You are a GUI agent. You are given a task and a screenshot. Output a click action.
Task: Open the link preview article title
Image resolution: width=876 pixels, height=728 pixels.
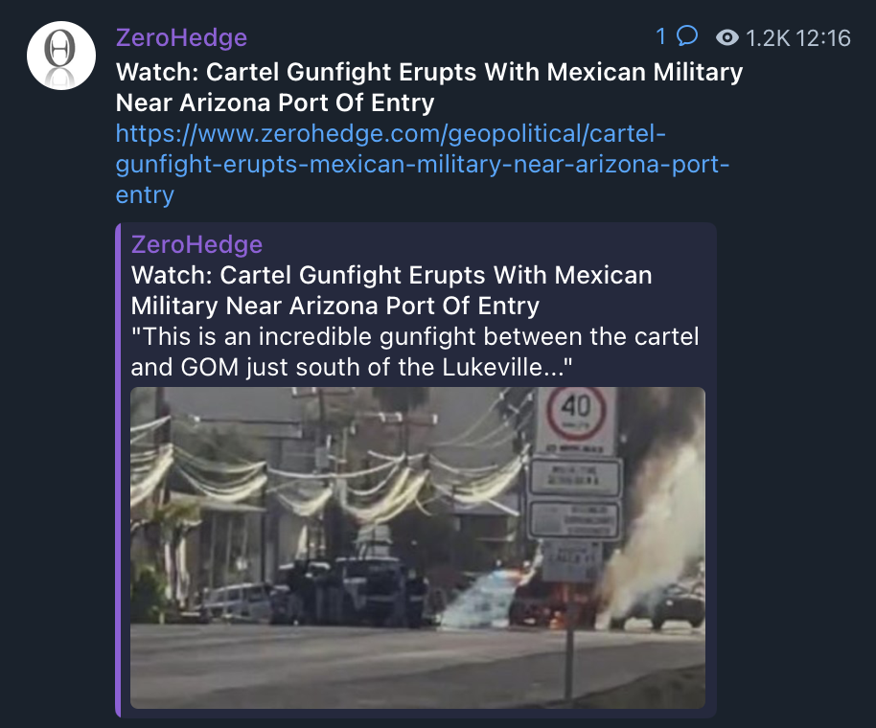click(x=391, y=290)
